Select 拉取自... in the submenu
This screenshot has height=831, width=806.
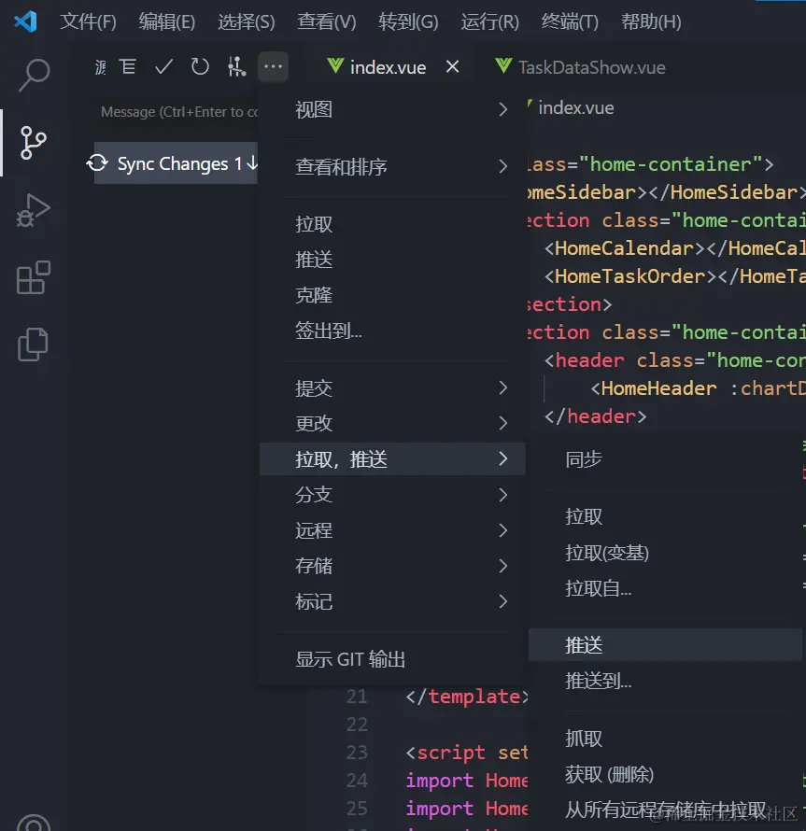click(666, 588)
